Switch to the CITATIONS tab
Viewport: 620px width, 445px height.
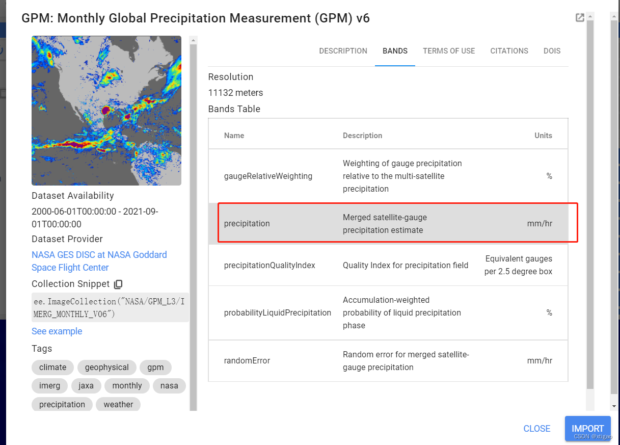tap(509, 51)
